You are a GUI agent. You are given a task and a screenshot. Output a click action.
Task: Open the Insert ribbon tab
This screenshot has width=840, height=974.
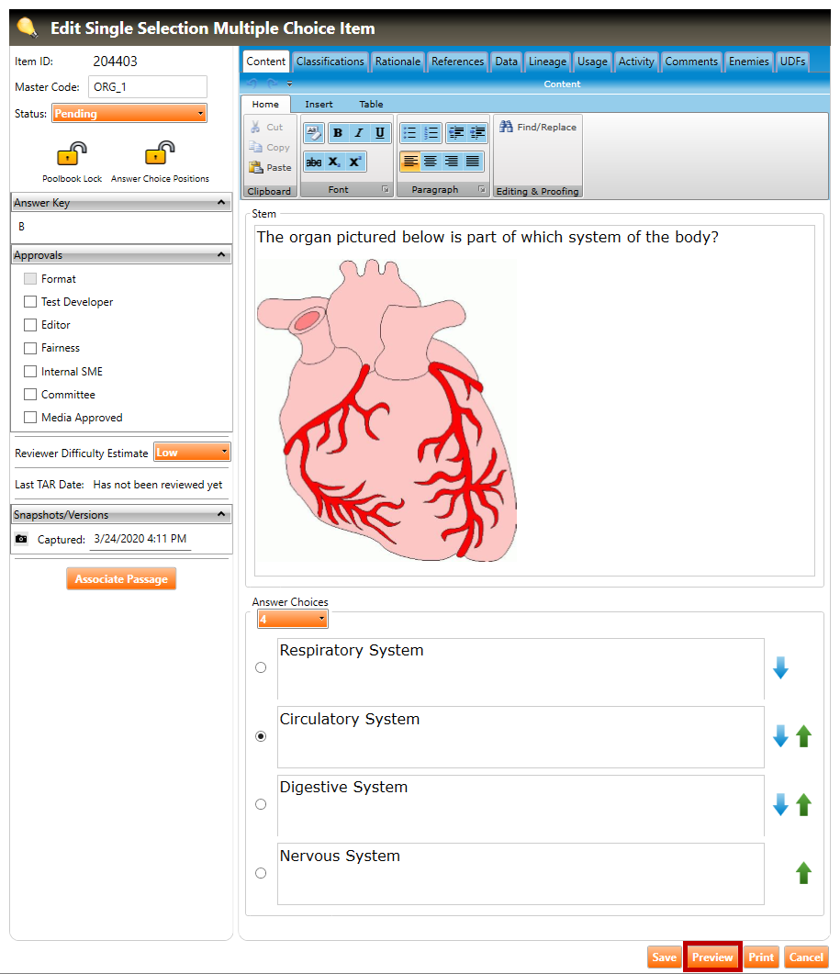pyautogui.click(x=319, y=104)
